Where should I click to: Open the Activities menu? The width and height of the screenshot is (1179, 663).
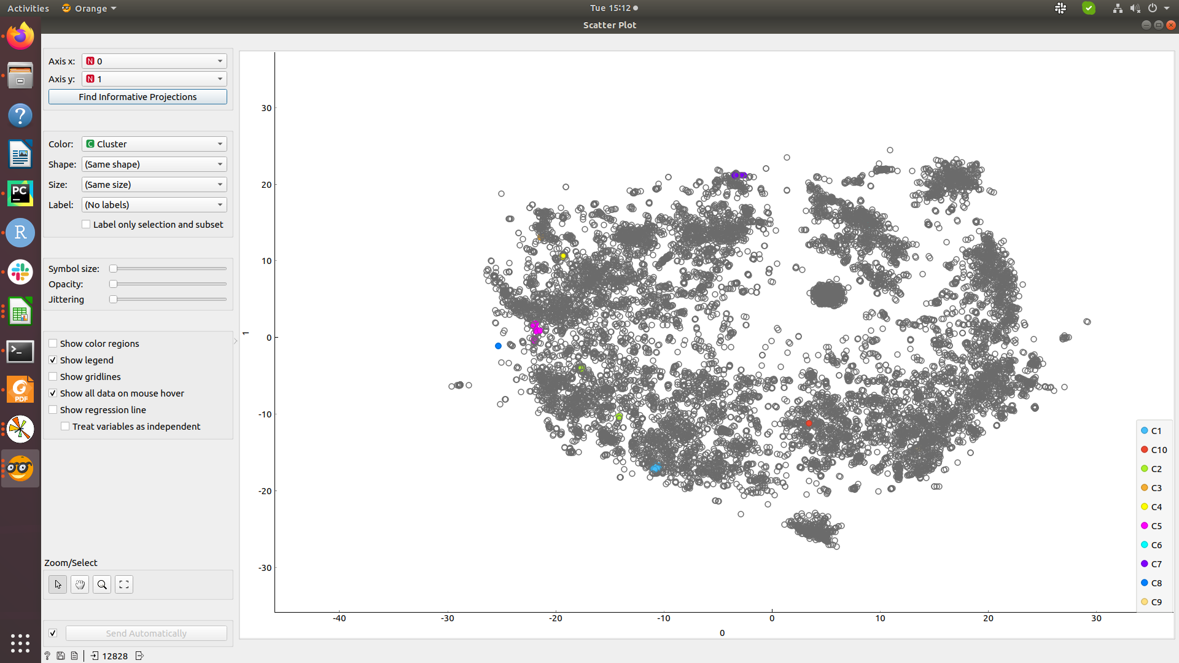coord(28,8)
